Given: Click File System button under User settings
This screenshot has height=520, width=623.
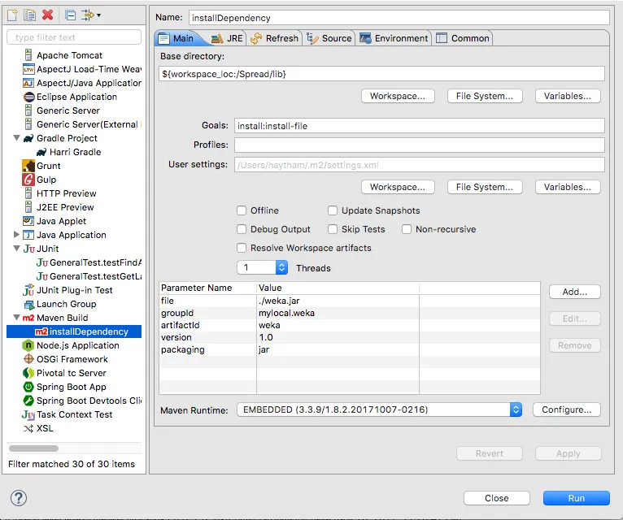Looking at the screenshot, I should 485,187.
